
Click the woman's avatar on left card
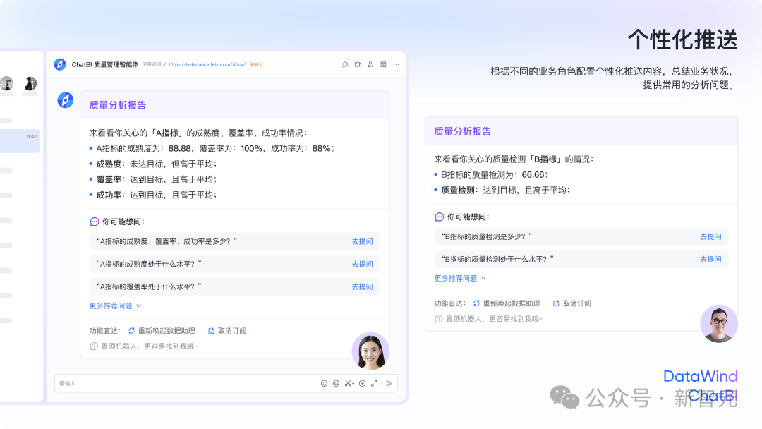click(371, 351)
